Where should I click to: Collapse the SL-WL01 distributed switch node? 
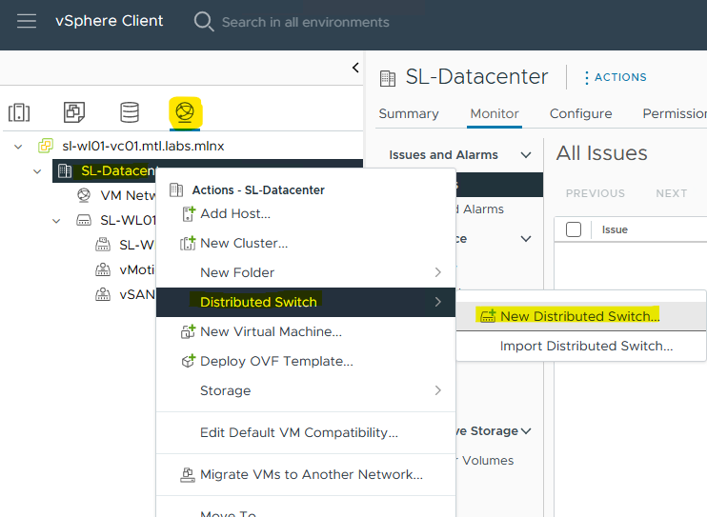point(56,221)
